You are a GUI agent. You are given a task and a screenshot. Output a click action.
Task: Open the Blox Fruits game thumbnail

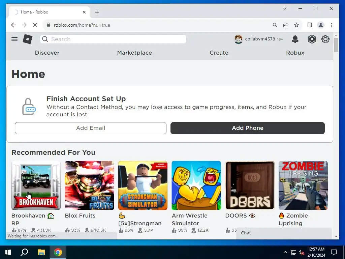point(89,185)
